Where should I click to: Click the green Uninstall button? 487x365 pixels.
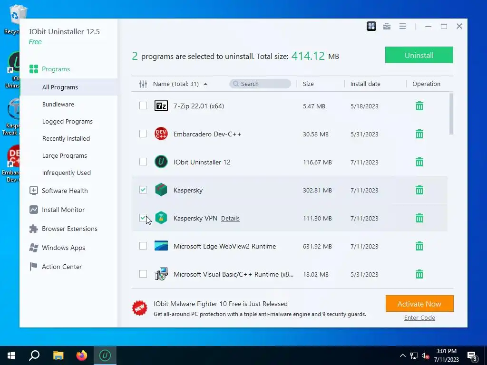tap(419, 55)
